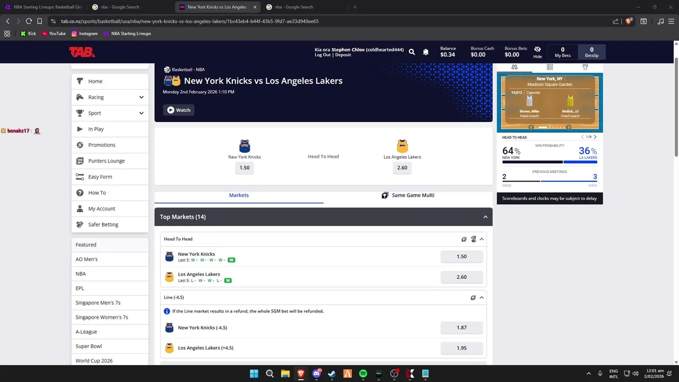Open In Play section
This screenshot has width=679, height=382.
110,129
